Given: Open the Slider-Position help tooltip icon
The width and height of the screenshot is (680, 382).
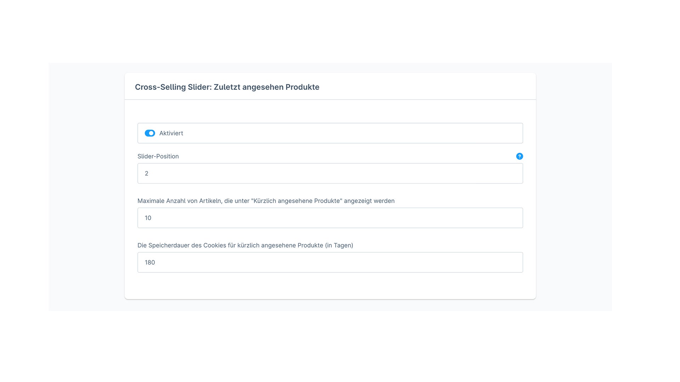Looking at the screenshot, I should pos(520,156).
